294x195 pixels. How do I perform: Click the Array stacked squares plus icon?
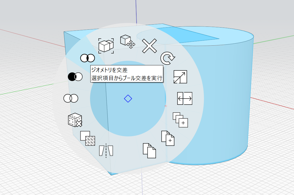[180, 120]
